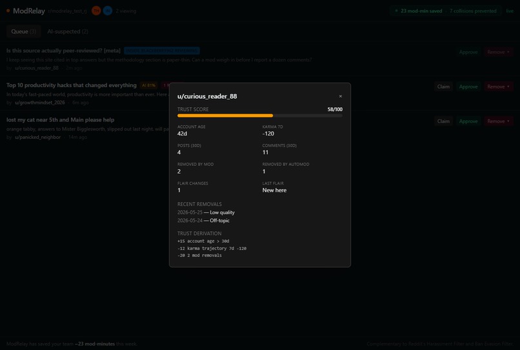Click the Removed by Automod value 1
This screenshot has width=520, height=350.
[x=264, y=171]
